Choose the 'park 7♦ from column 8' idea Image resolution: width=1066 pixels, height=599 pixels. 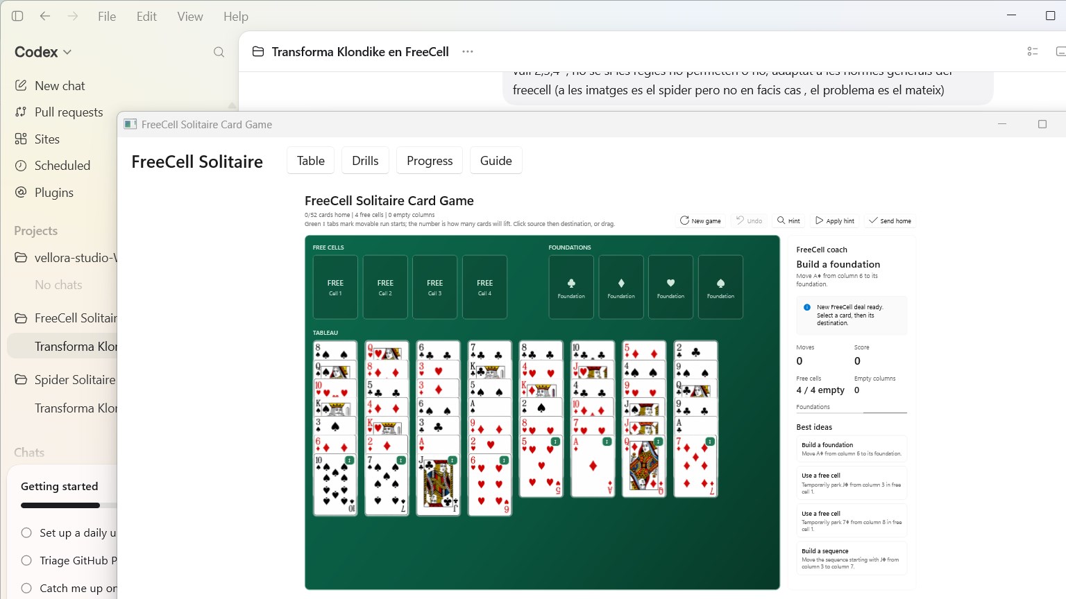pos(852,521)
